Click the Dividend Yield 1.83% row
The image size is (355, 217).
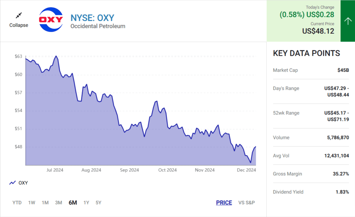311,192
